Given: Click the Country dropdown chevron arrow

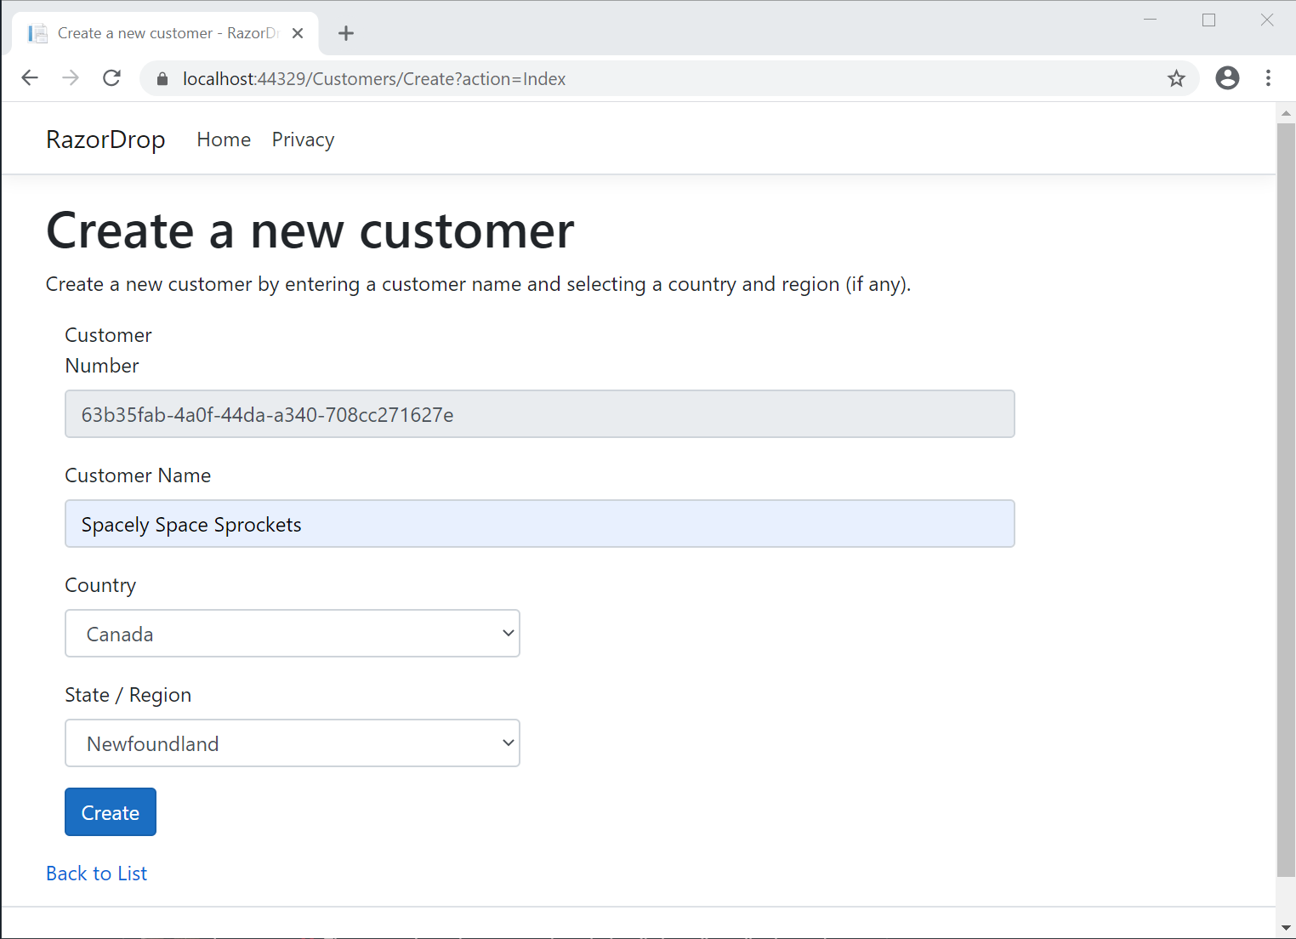Looking at the screenshot, I should tap(507, 633).
